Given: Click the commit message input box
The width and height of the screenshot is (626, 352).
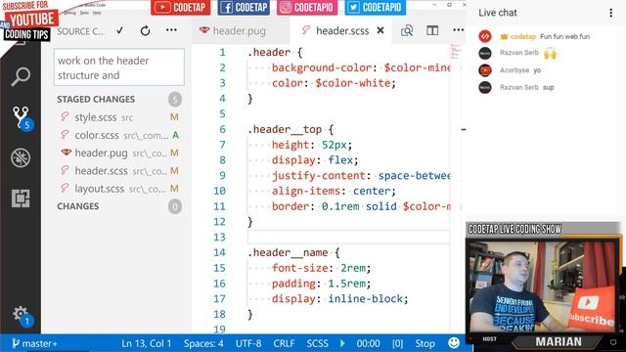Looking at the screenshot, I should click(119, 67).
